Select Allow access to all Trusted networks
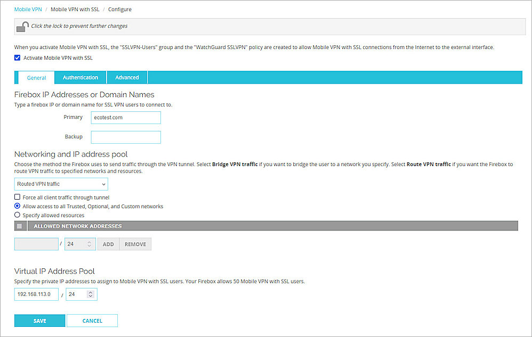The image size is (532, 337). click(17, 206)
